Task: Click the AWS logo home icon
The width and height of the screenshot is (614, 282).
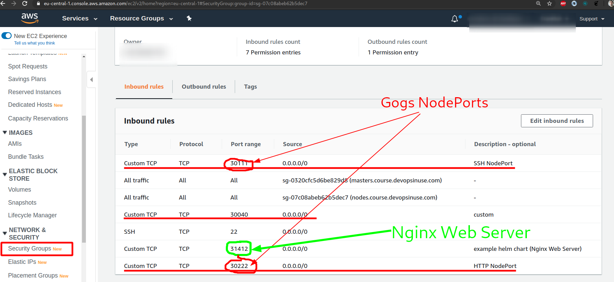Action: [30, 18]
